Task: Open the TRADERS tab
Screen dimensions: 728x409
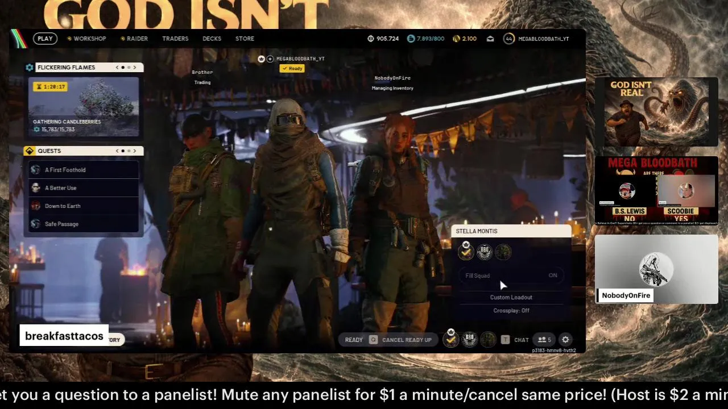Action: (175, 39)
